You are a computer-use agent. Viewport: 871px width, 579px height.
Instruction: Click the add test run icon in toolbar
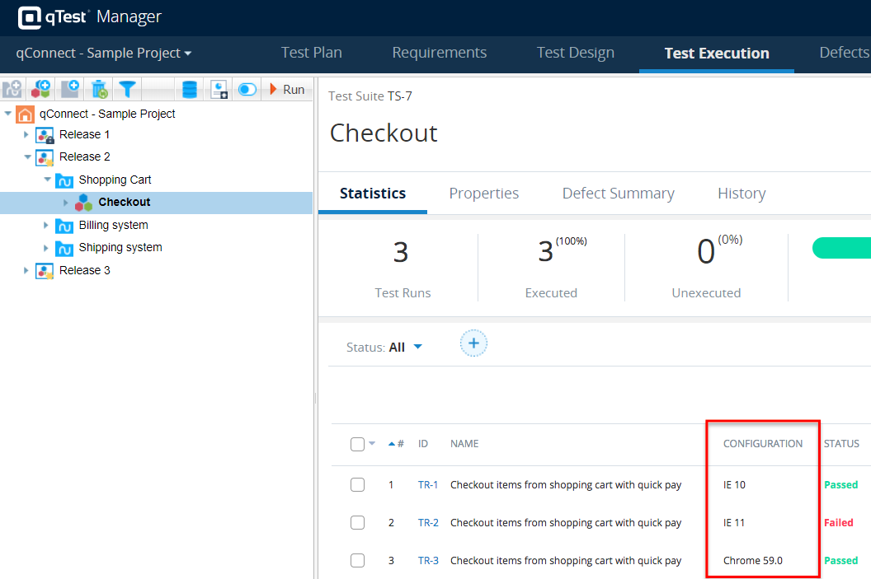point(69,89)
